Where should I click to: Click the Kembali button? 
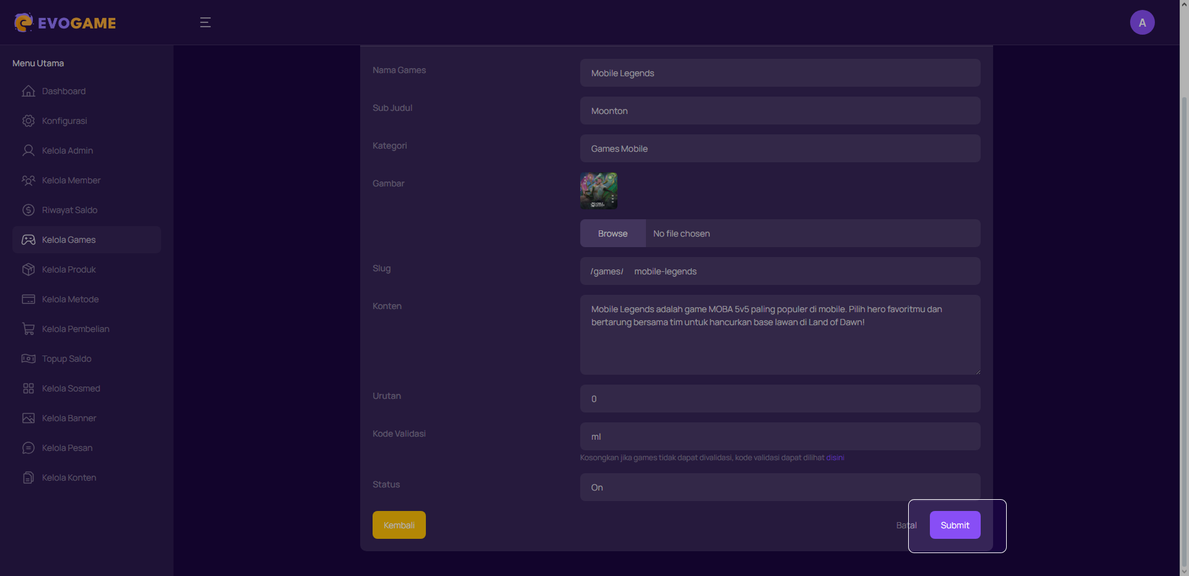pos(399,525)
